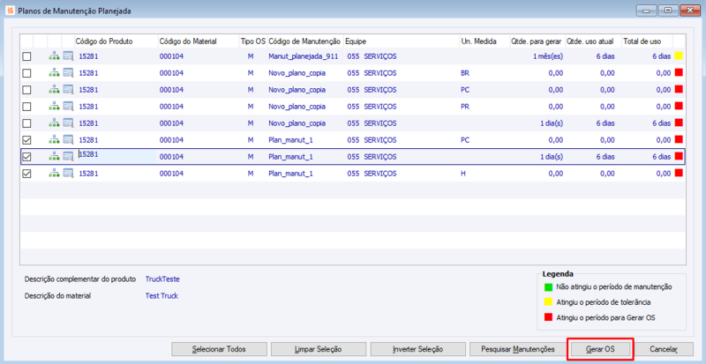Click the application icon in the title bar
The width and height of the screenshot is (706, 364).
tap(11, 11)
